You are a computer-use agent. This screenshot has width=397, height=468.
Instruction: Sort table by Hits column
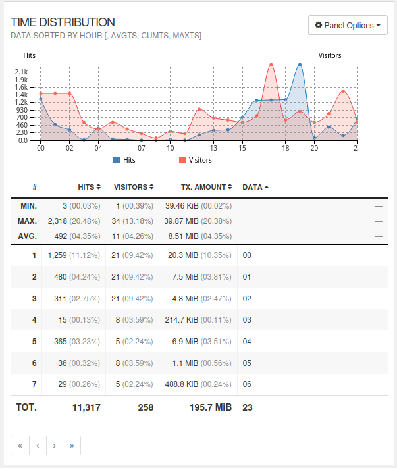[x=89, y=187]
